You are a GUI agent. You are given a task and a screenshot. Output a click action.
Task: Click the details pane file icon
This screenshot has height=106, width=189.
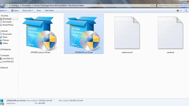pyautogui.click(x=2, y=102)
